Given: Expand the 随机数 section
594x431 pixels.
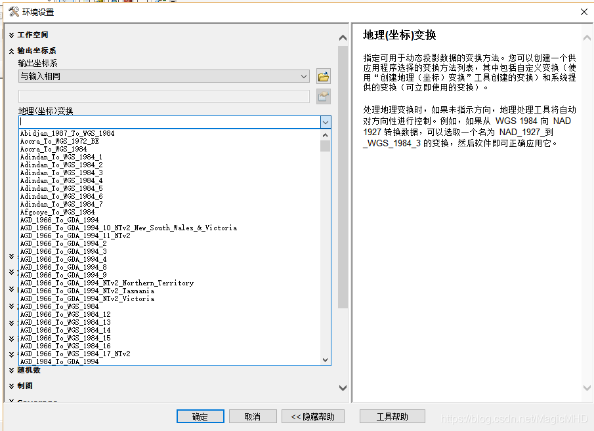Looking at the screenshot, I should tap(12, 371).
